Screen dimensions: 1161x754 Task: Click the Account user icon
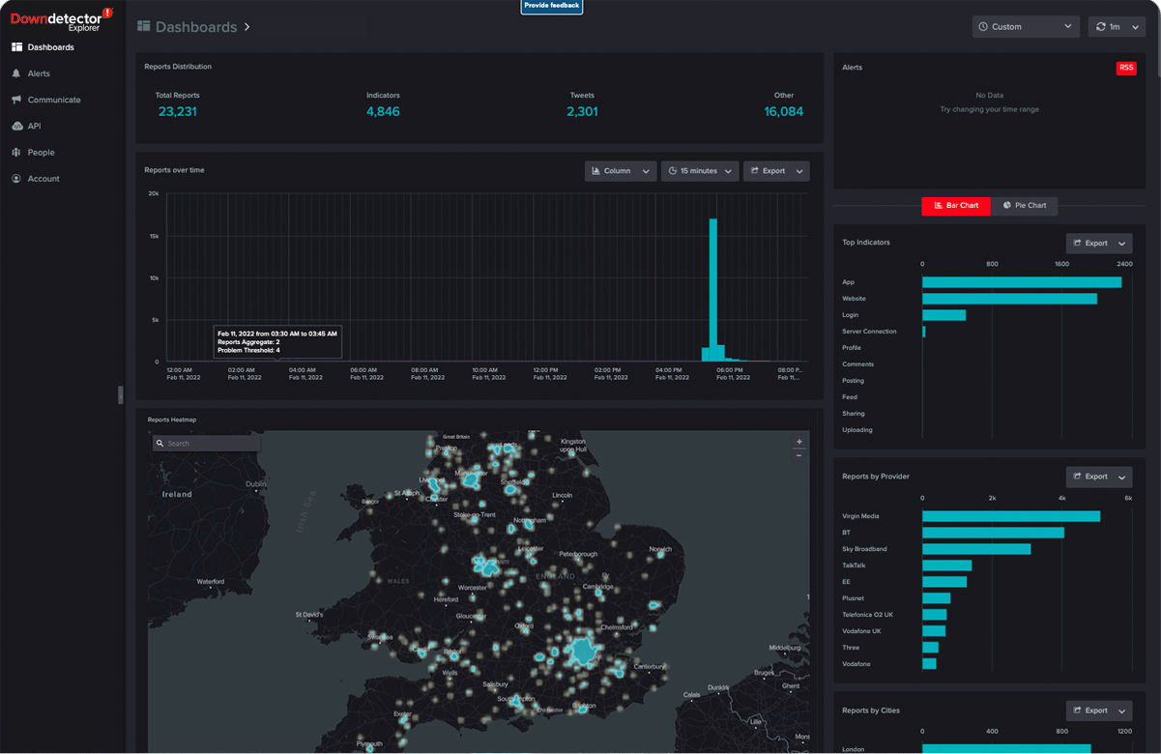[x=16, y=179]
